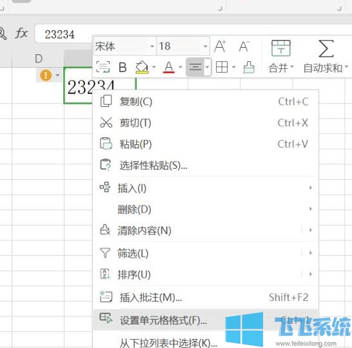The width and height of the screenshot is (352, 348).
Task: Click the 自动求和 sigma icon
Action: (326, 48)
